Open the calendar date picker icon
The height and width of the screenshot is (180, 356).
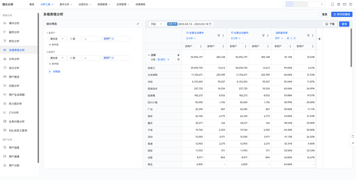[x=210, y=24]
